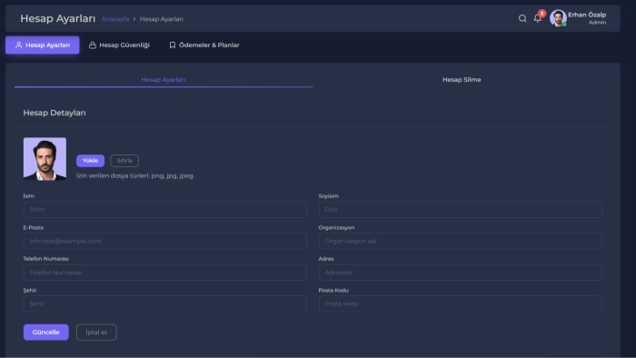Click the profile photo thumbnail
The width and height of the screenshot is (636, 358).
(45, 158)
